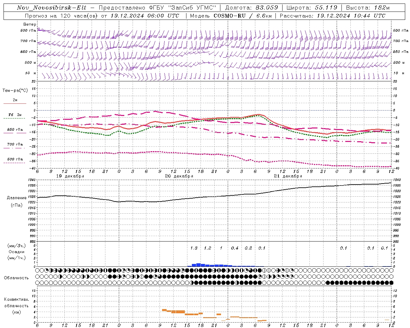The image size is (410, 328).
Task: Click the left Ветер wind panel label
Action: tap(29, 24)
